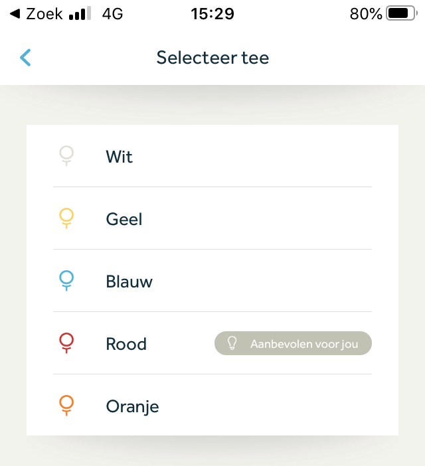Select the Wit tee option

click(x=120, y=157)
